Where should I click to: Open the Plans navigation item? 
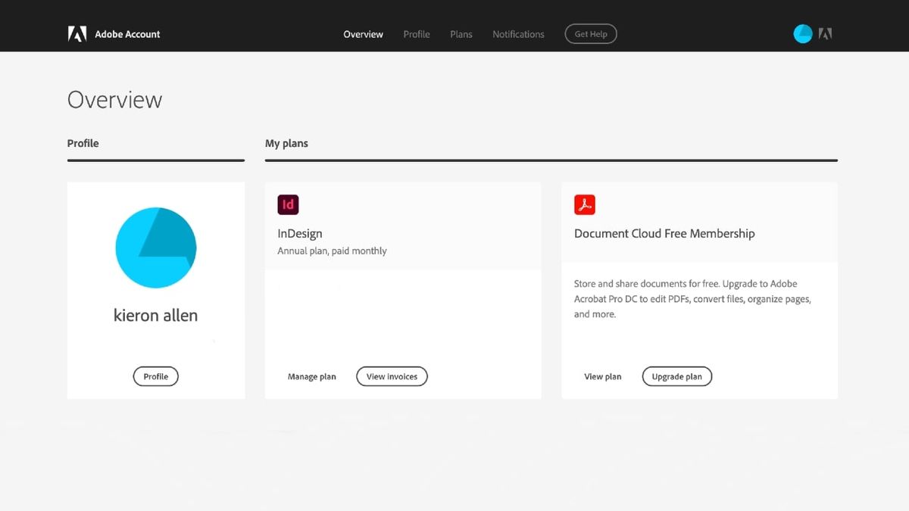(x=461, y=34)
